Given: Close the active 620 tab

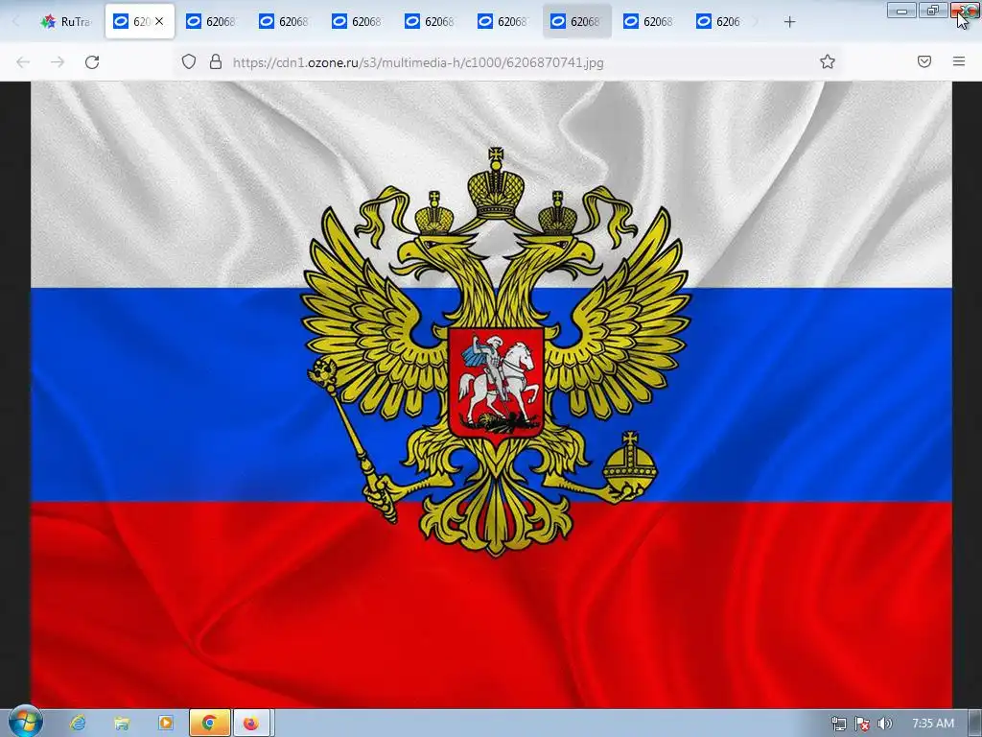Looking at the screenshot, I should 159,21.
